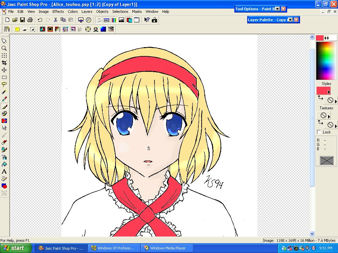
Task: Activate the context help pointer icon
Action: (147, 20)
